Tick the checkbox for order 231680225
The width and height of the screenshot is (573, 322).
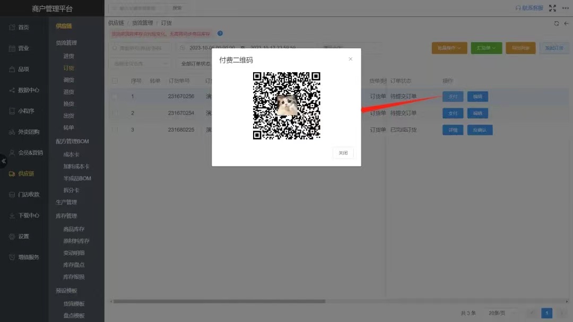pos(115,130)
